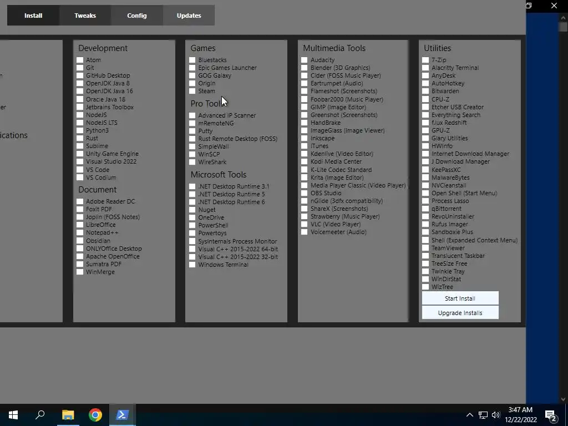Switch to the Install tab
Image resolution: width=568 pixels, height=426 pixels.
pyautogui.click(x=33, y=16)
